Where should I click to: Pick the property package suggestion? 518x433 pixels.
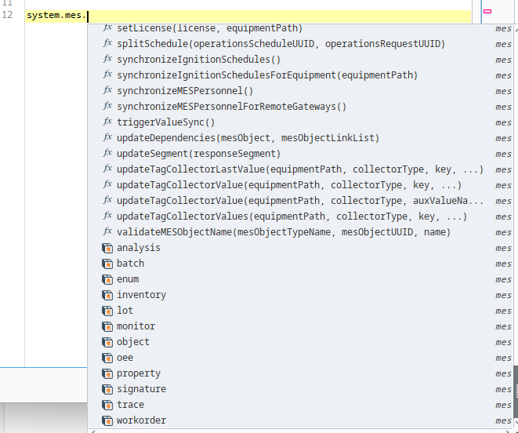click(138, 373)
